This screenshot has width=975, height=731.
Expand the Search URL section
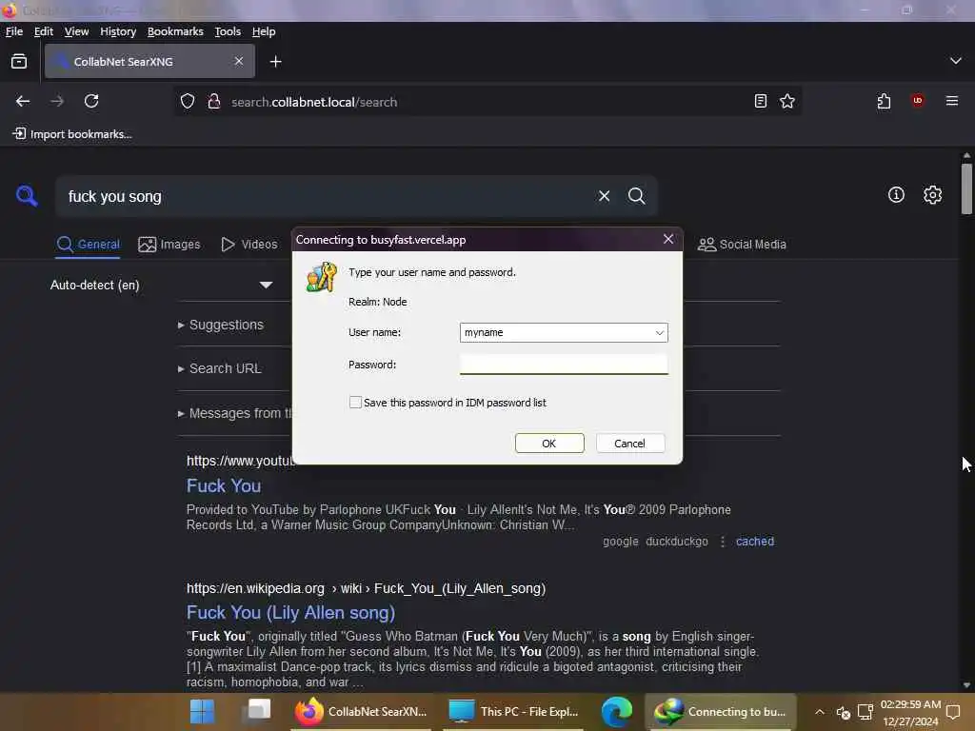click(220, 368)
